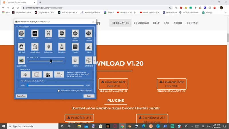Click the taskbar search box
This screenshot has width=229, height=129.
(33, 126)
